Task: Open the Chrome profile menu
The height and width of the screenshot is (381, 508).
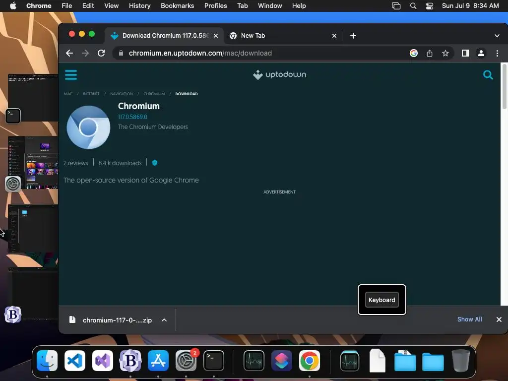Action: 481,53
